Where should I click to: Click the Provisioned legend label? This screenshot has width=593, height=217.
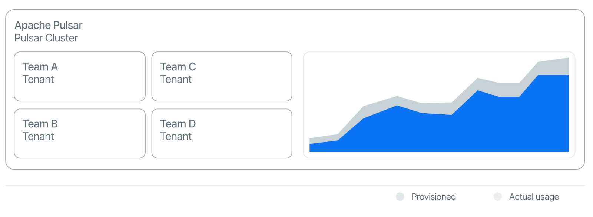[433, 197]
